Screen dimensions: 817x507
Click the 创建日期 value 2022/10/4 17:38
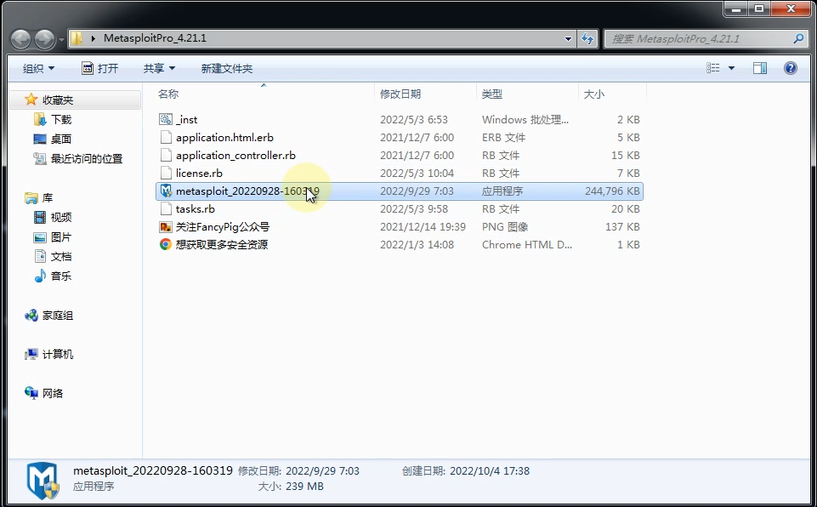489,470
